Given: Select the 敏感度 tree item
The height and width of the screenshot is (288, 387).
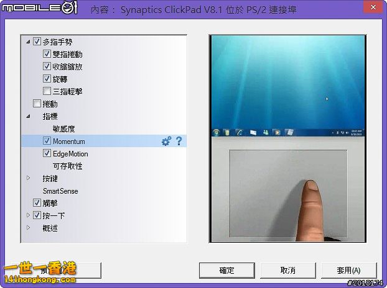Looking at the screenshot, I should click(63, 129).
